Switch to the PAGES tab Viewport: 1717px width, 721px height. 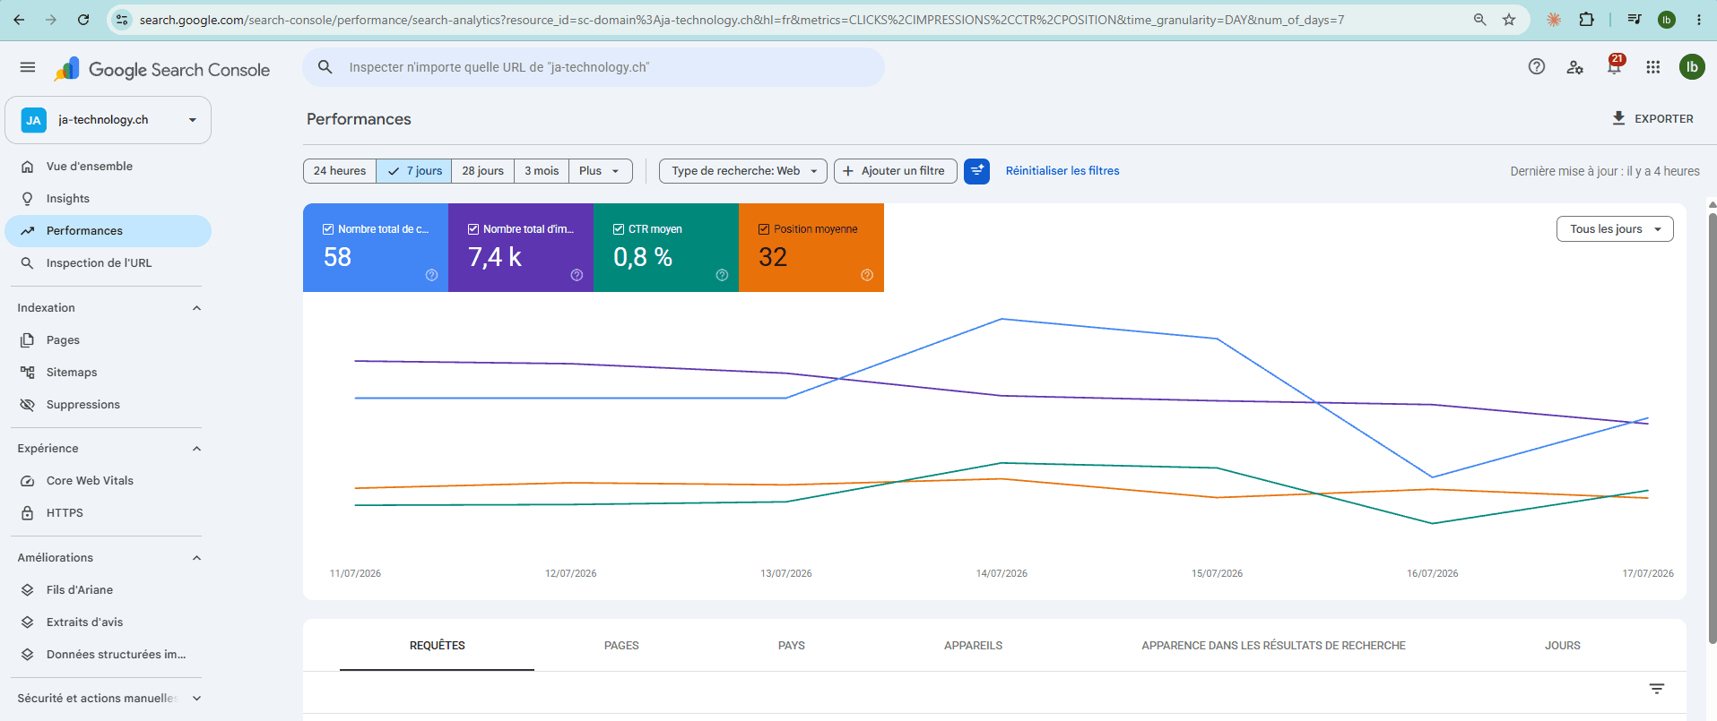[621, 646]
